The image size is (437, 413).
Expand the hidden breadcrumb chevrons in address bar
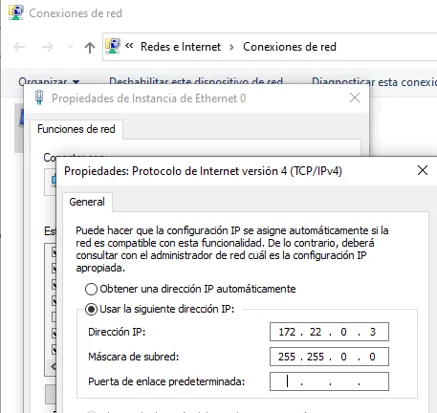129,46
